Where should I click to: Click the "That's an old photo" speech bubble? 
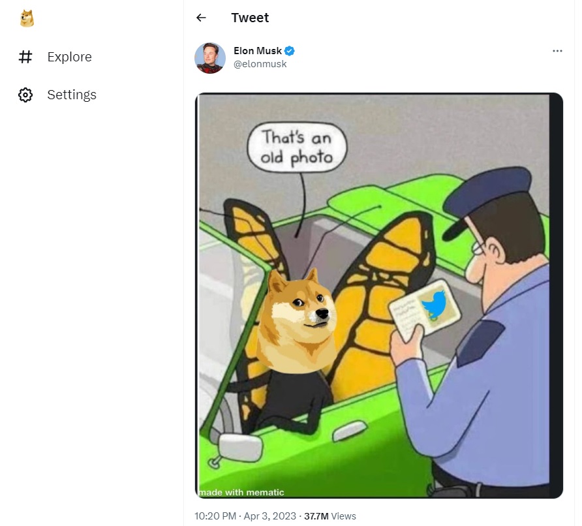[x=297, y=147]
